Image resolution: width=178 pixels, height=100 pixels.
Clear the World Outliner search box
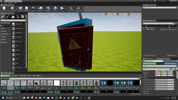[173, 23]
